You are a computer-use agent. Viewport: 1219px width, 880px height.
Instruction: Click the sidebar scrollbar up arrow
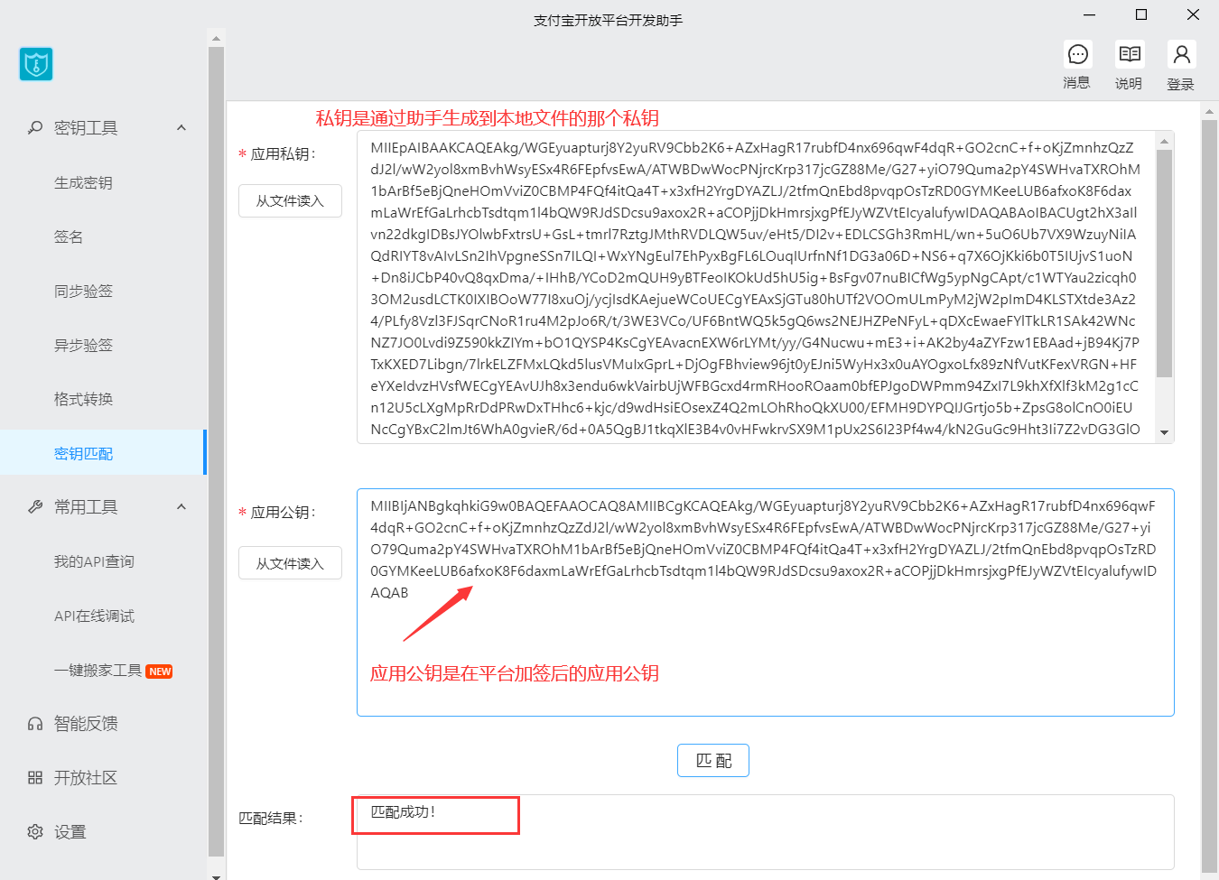point(216,38)
